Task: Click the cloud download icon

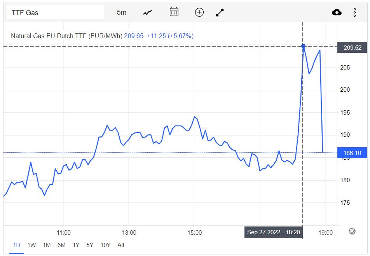Action: pos(337,12)
